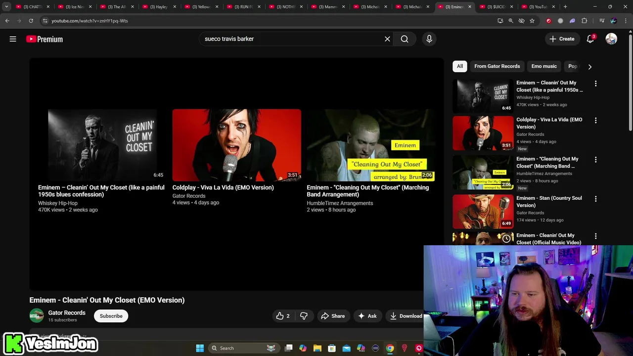Like the video with thumbs up

282,316
